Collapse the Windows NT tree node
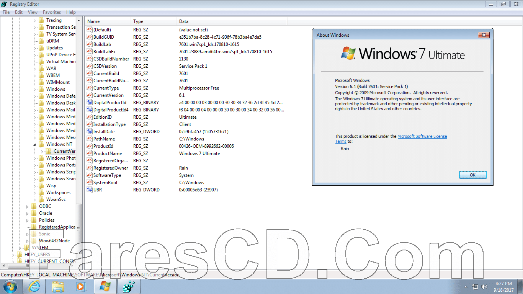This screenshot has width=523, height=294. point(34,144)
